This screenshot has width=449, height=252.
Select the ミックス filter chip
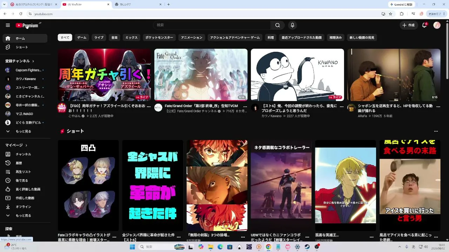click(132, 37)
